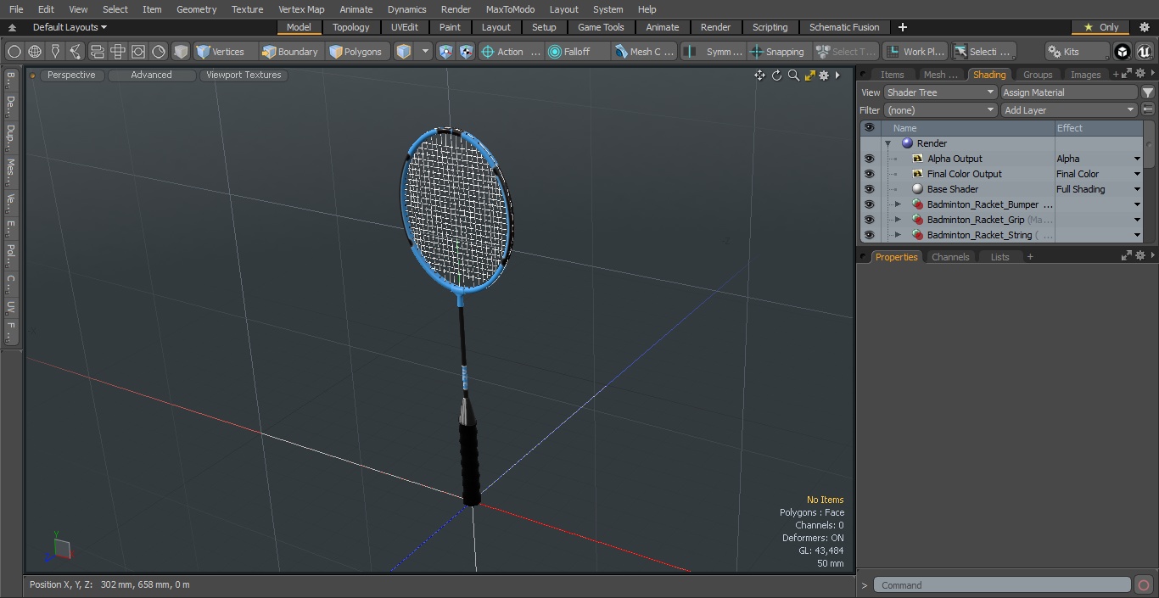Screen dimensions: 1159x598
Task: Click the capsule shapes tool icon
Action: 97,52
